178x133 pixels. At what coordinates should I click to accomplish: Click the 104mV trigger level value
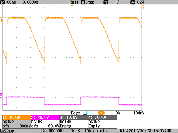tap(139, 113)
